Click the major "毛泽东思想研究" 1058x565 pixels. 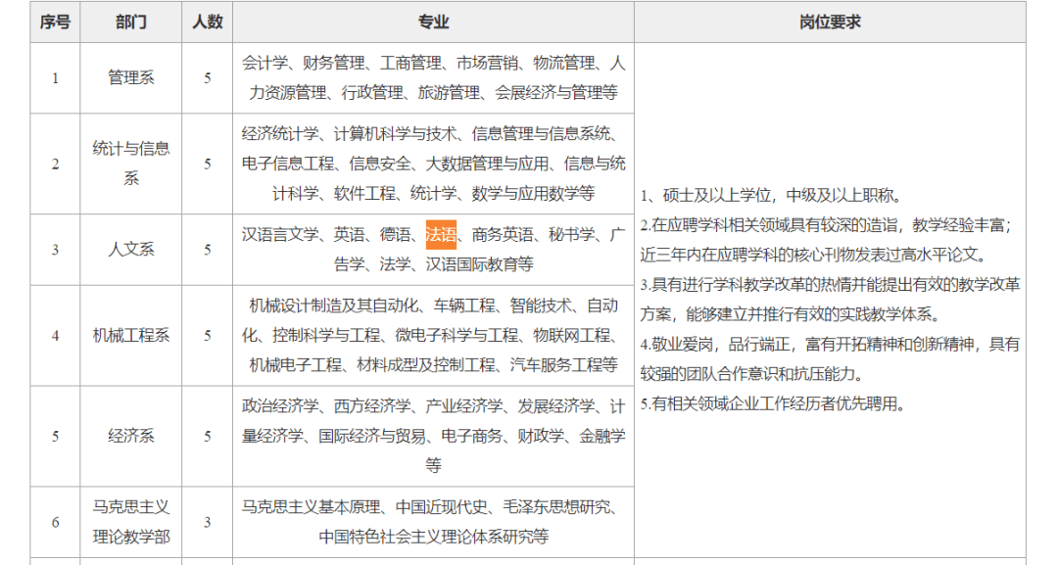click(556, 507)
